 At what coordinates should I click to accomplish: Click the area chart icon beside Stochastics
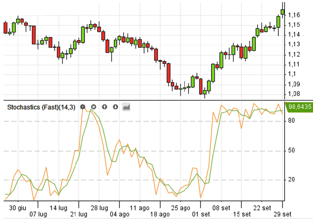[x=126, y=107]
